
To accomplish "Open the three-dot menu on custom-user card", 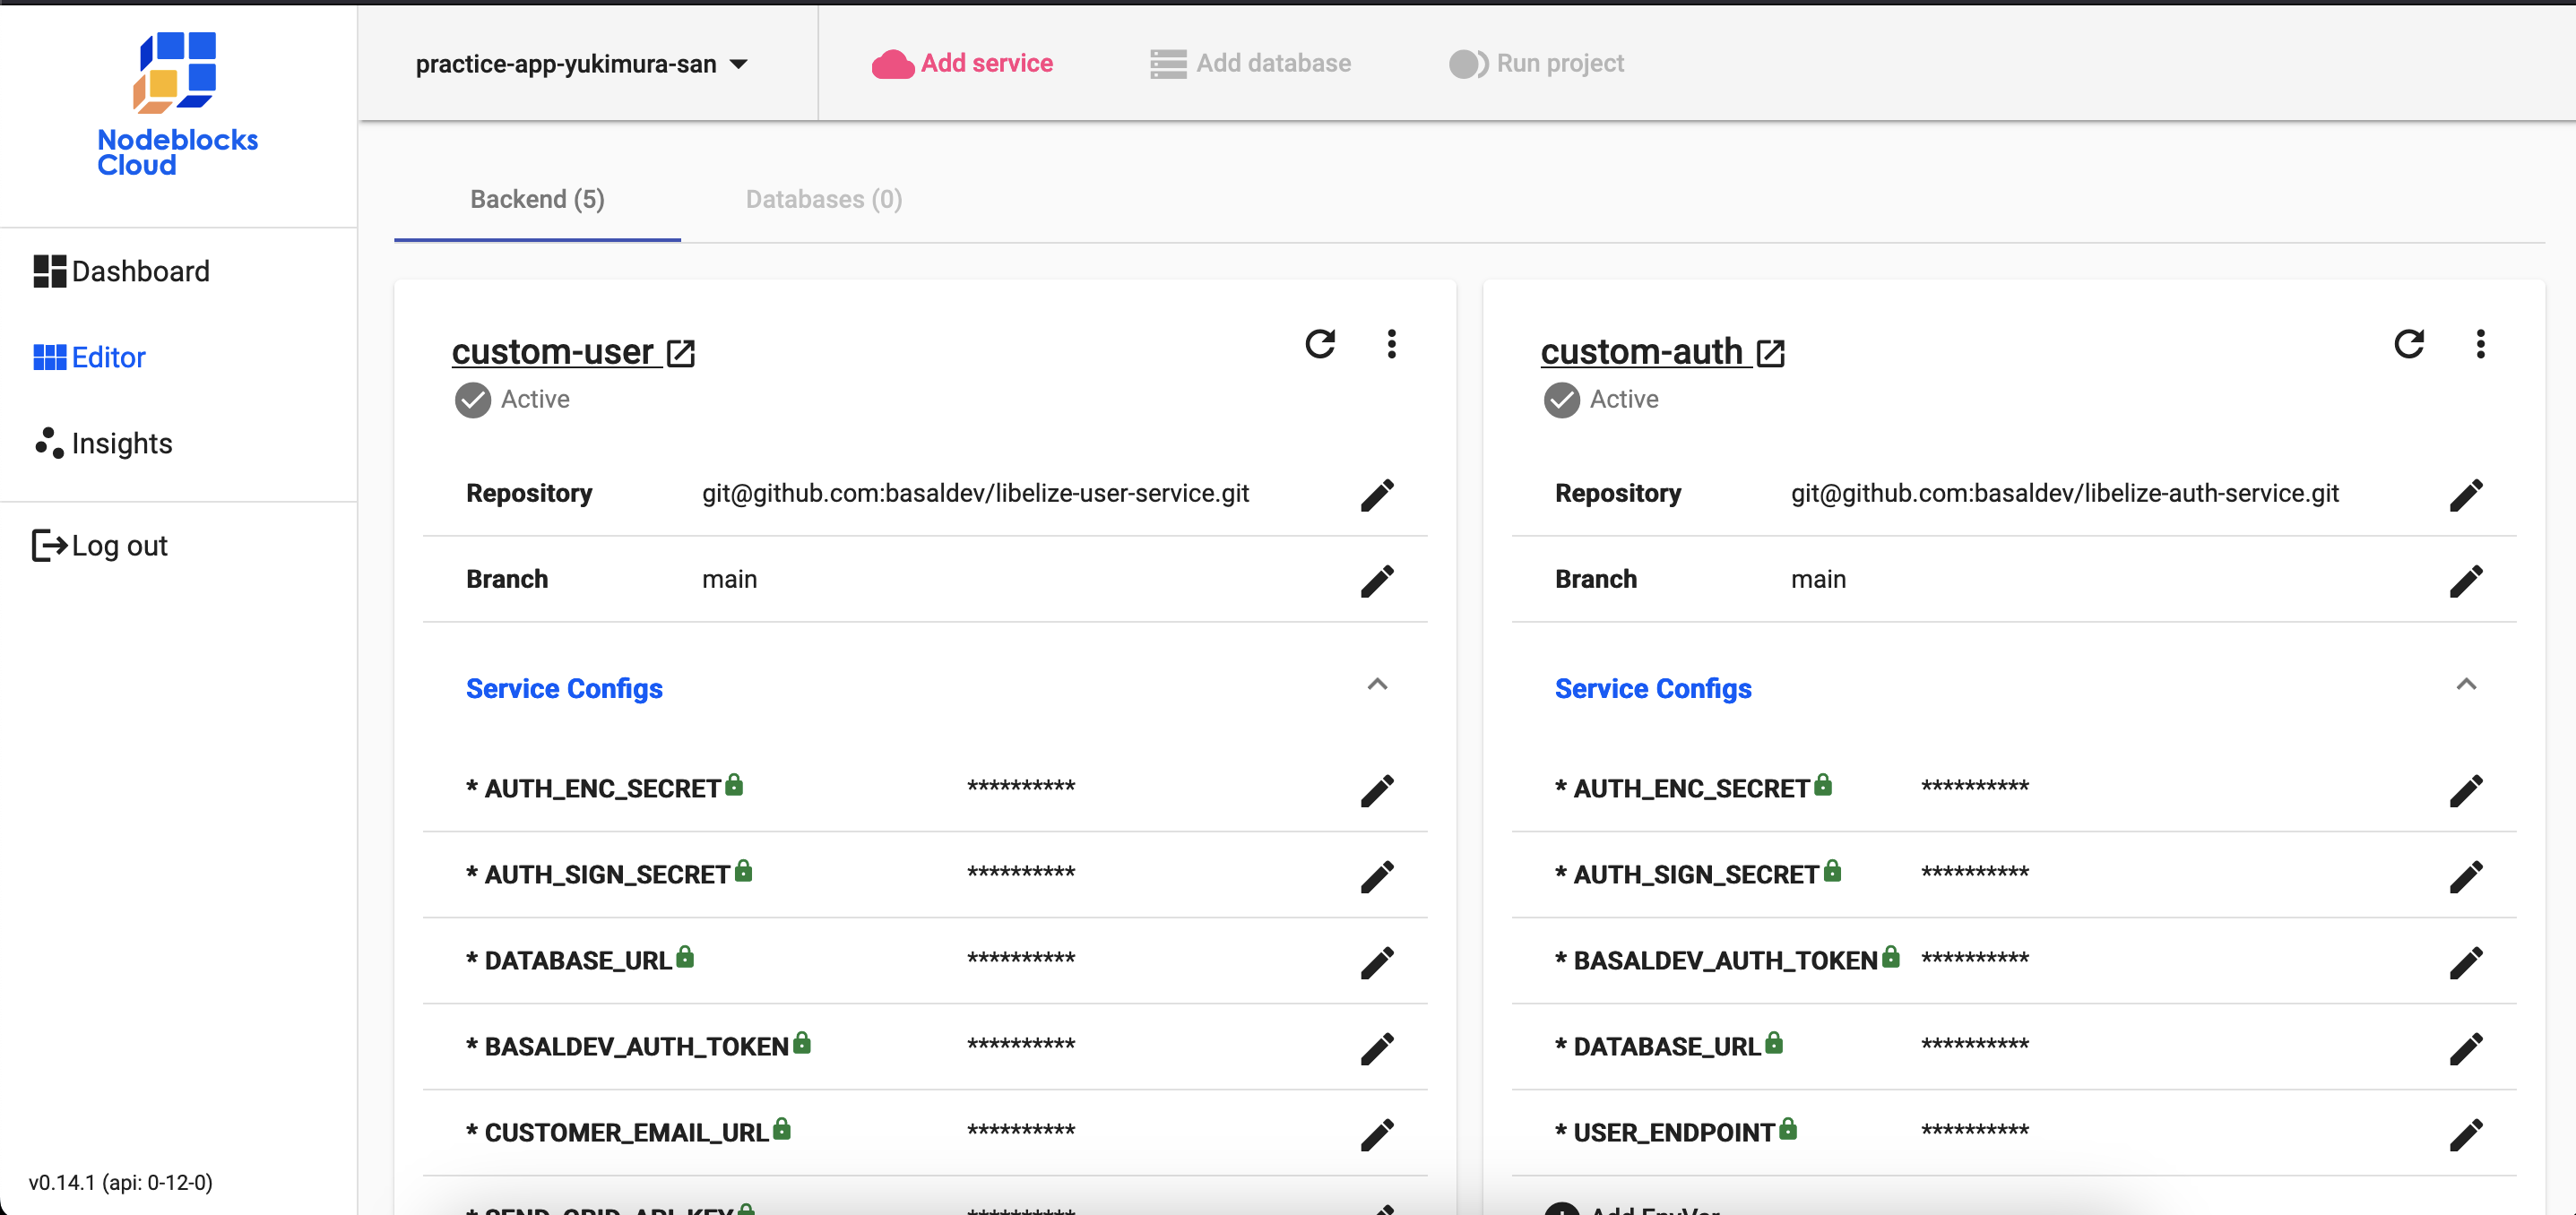I will 1391,344.
